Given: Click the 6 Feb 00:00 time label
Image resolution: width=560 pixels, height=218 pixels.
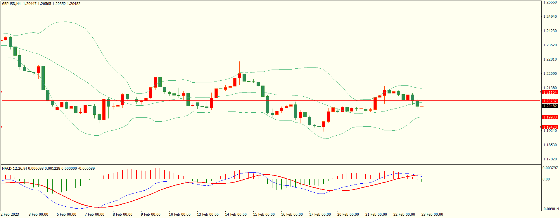Looking at the screenshot, I should pyautogui.click(x=66, y=215).
